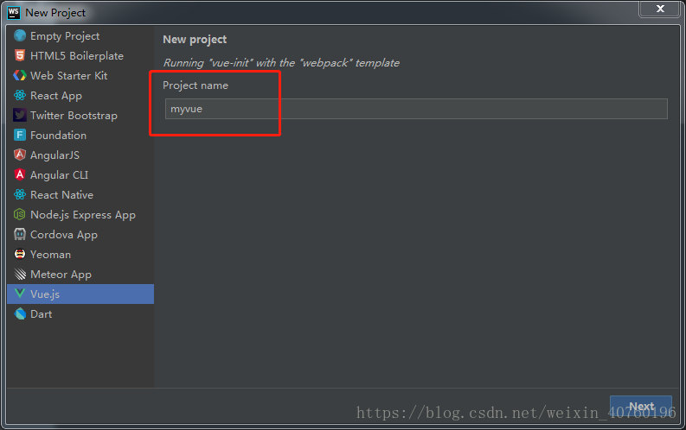
Task: Select the React App atom icon
Action: pos(20,95)
